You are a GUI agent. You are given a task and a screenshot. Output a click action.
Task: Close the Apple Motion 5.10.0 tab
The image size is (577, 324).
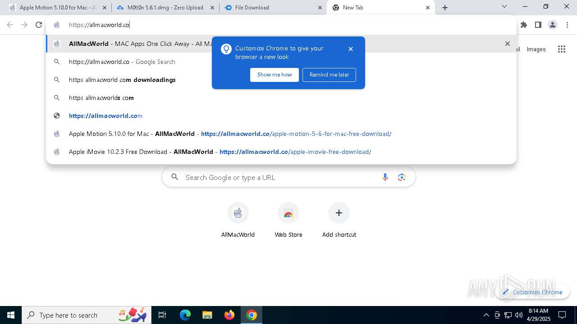(104, 8)
